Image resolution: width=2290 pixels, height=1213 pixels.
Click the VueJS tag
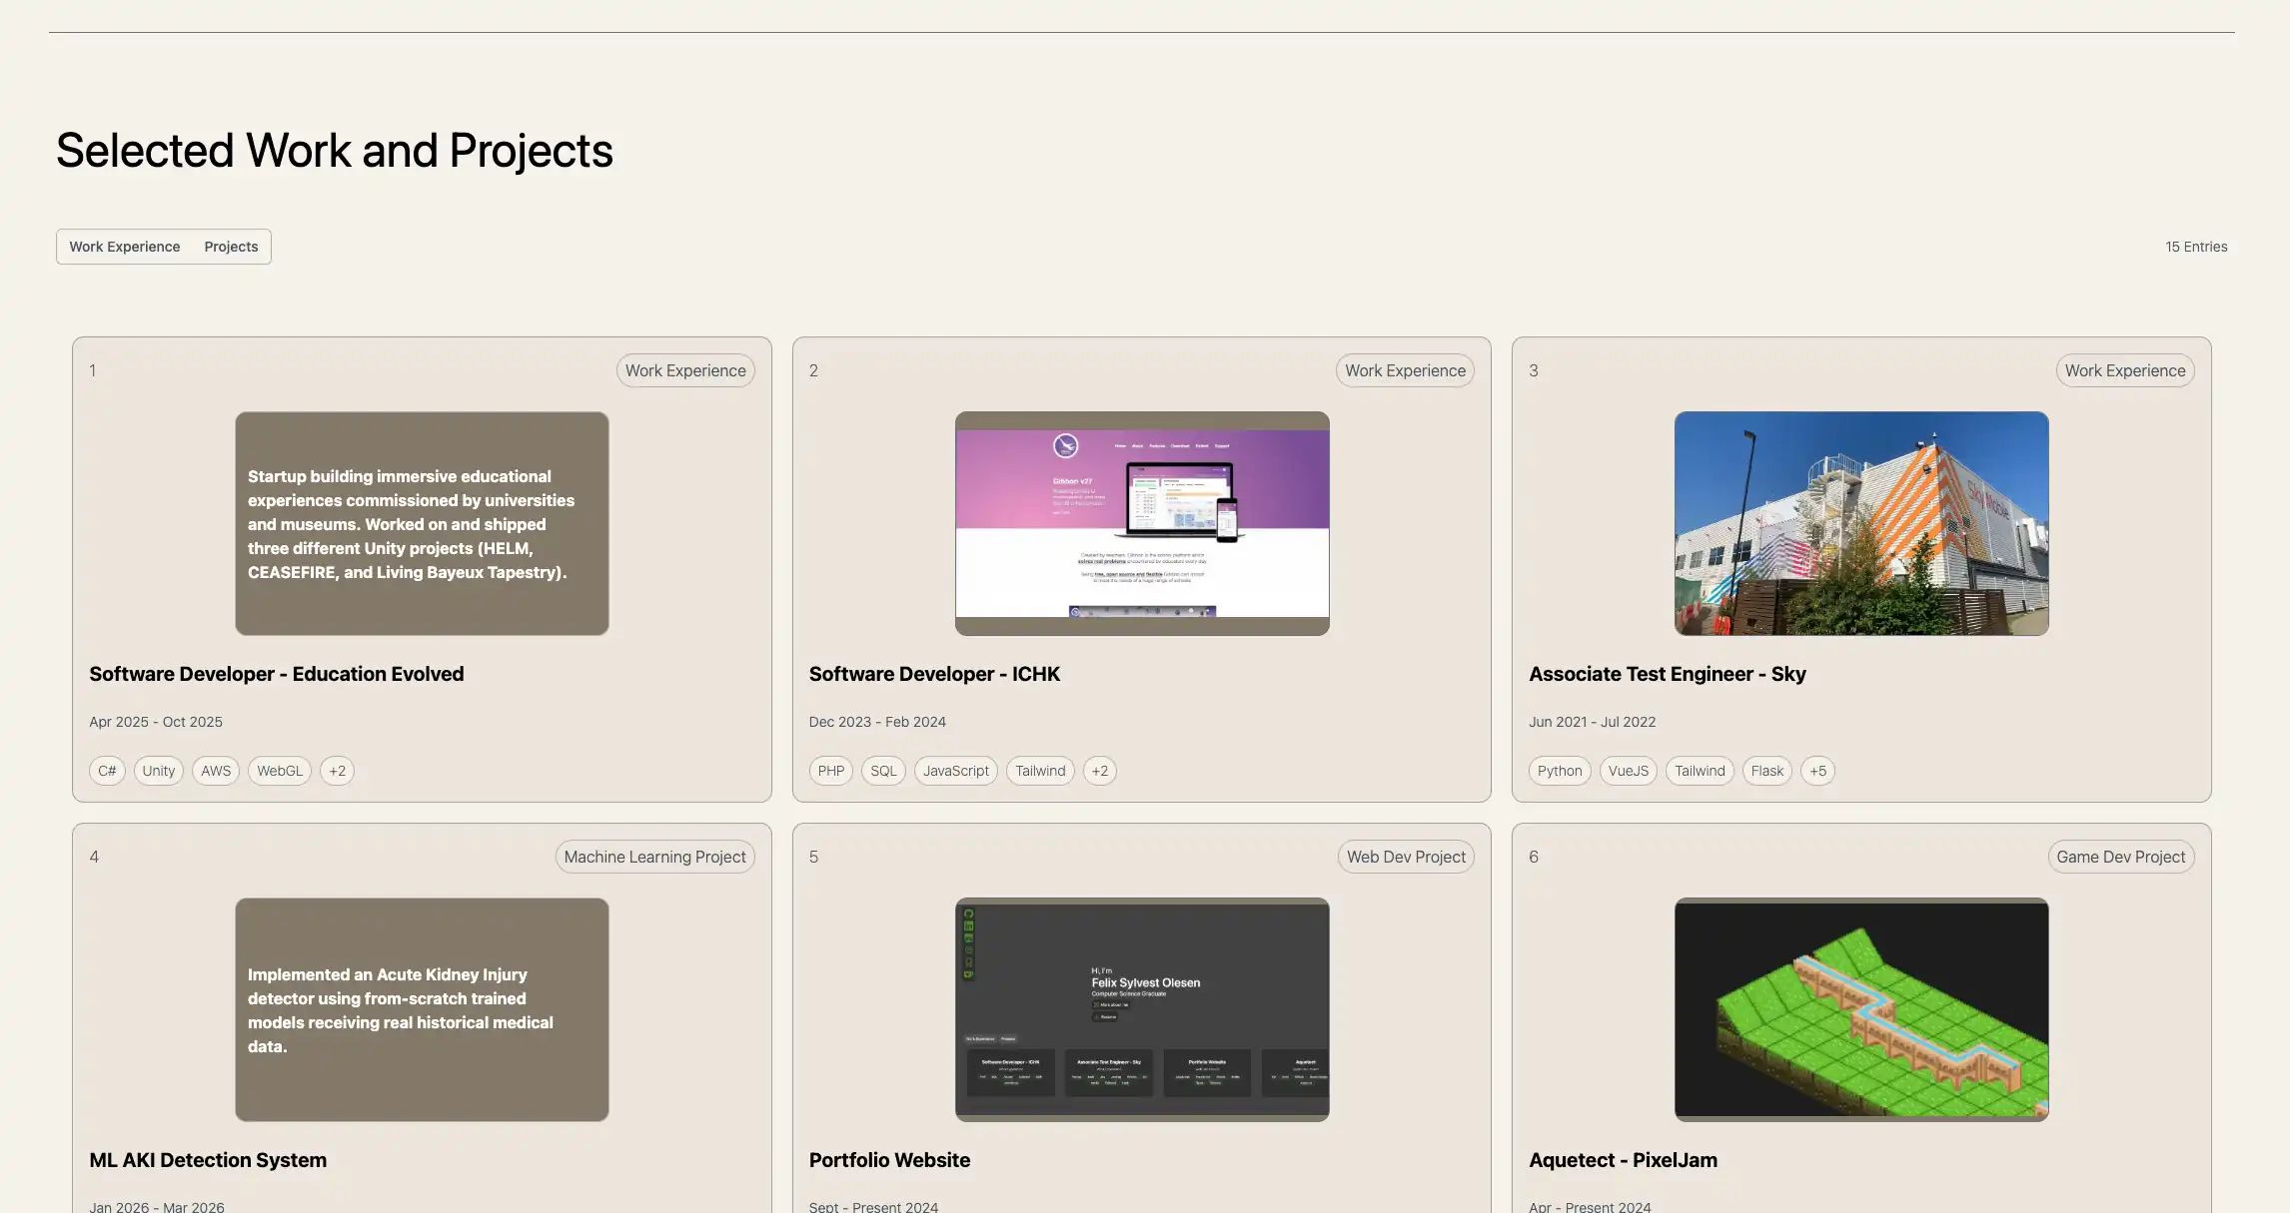coord(1629,771)
